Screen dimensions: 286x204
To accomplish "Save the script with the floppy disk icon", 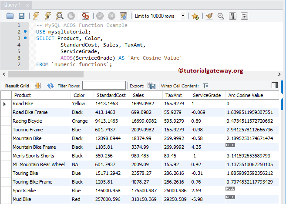I will 21,16.
